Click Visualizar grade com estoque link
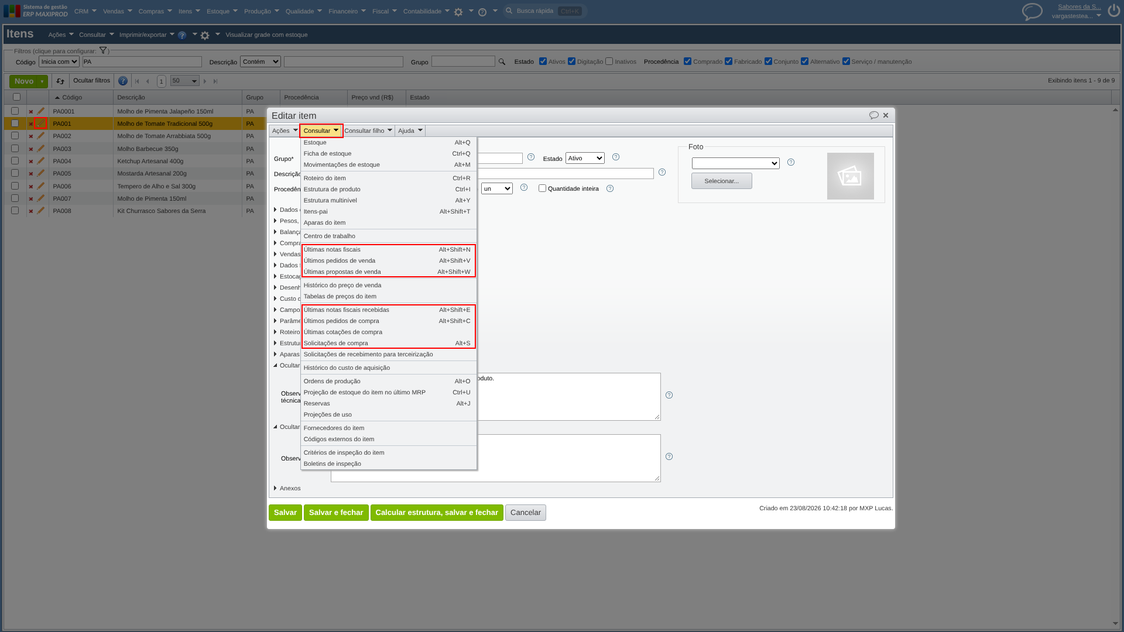The height and width of the screenshot is (632, 1124). point(266,35)
